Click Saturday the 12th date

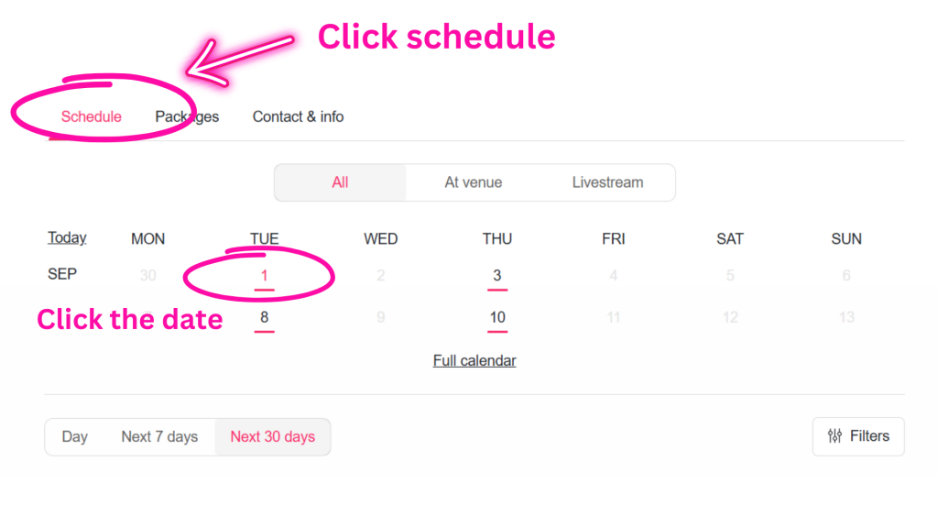[730, 317]
